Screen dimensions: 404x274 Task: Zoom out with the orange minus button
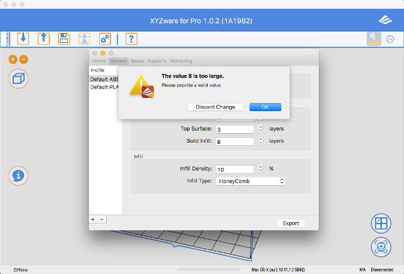(23, 59)
